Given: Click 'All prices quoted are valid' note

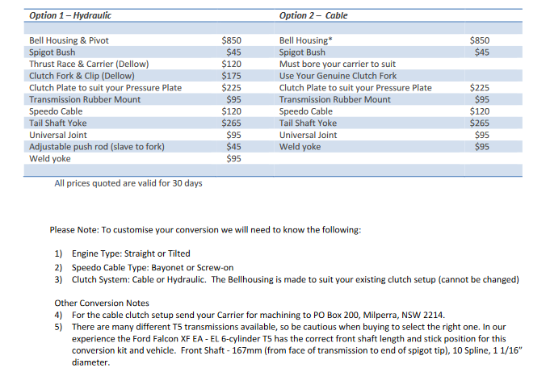Looking at the screenshot, I should pyautogui.click(x=128, y=183).
